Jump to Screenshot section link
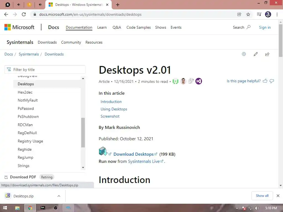Screen dimensions: 283x212 pyautogui.click(x=110, y=116)
